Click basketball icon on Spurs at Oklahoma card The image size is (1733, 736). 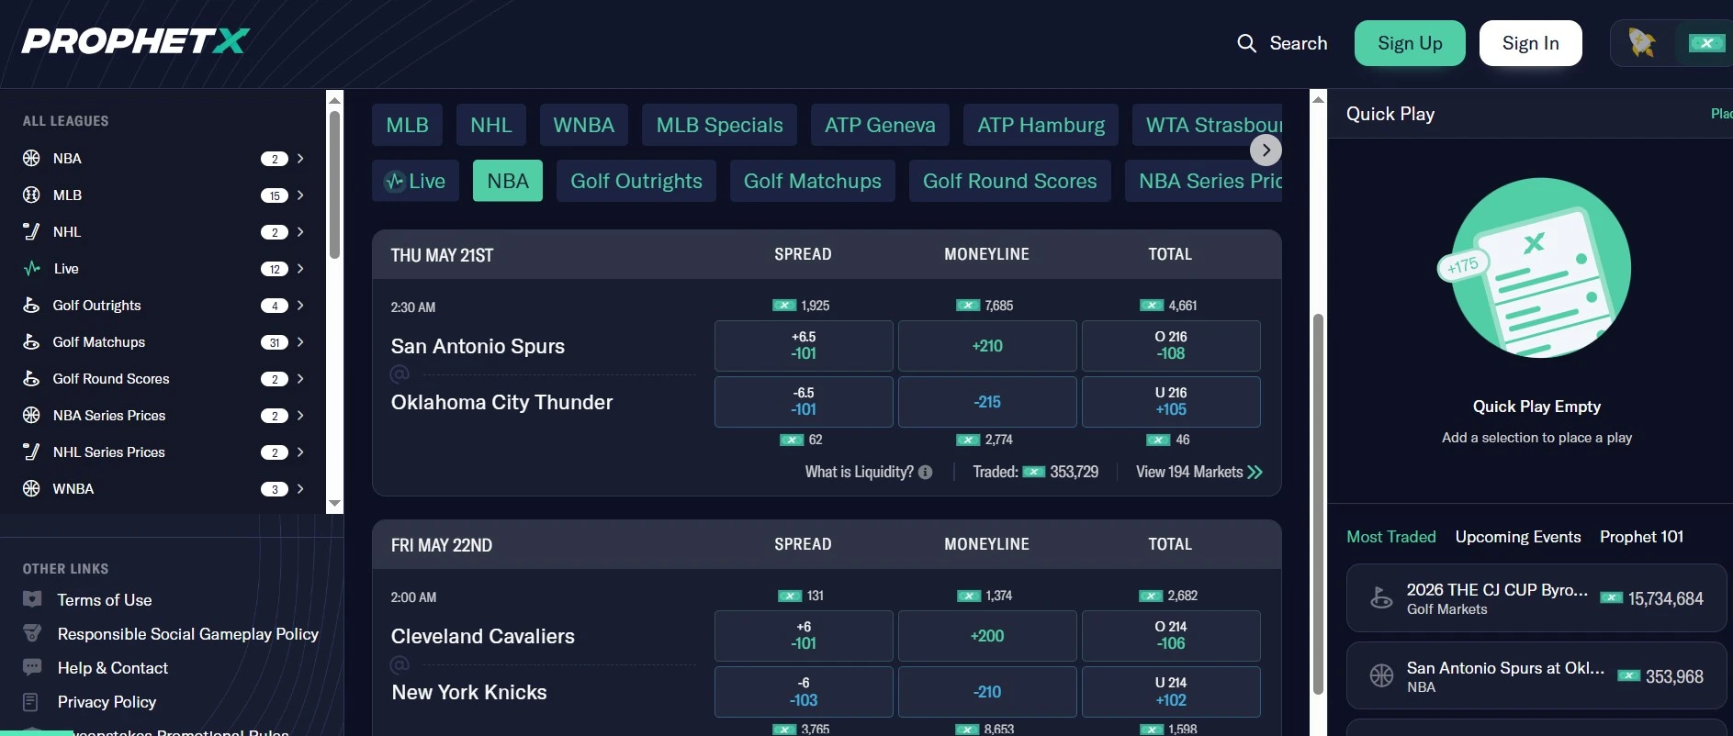[x=1381, y=675]
